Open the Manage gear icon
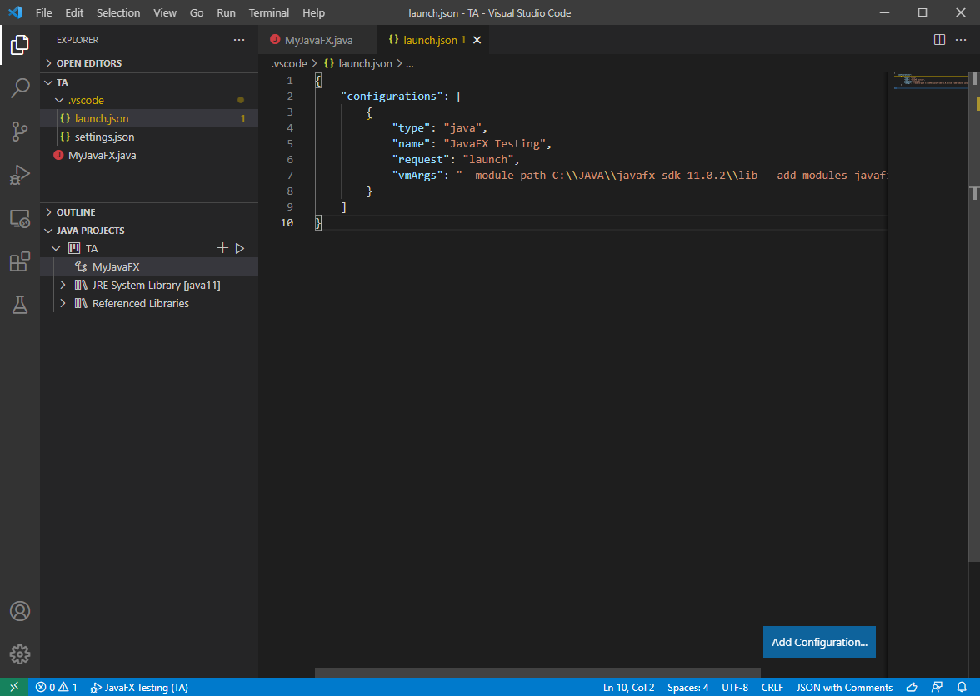980x696 pixels. (19, 654)
